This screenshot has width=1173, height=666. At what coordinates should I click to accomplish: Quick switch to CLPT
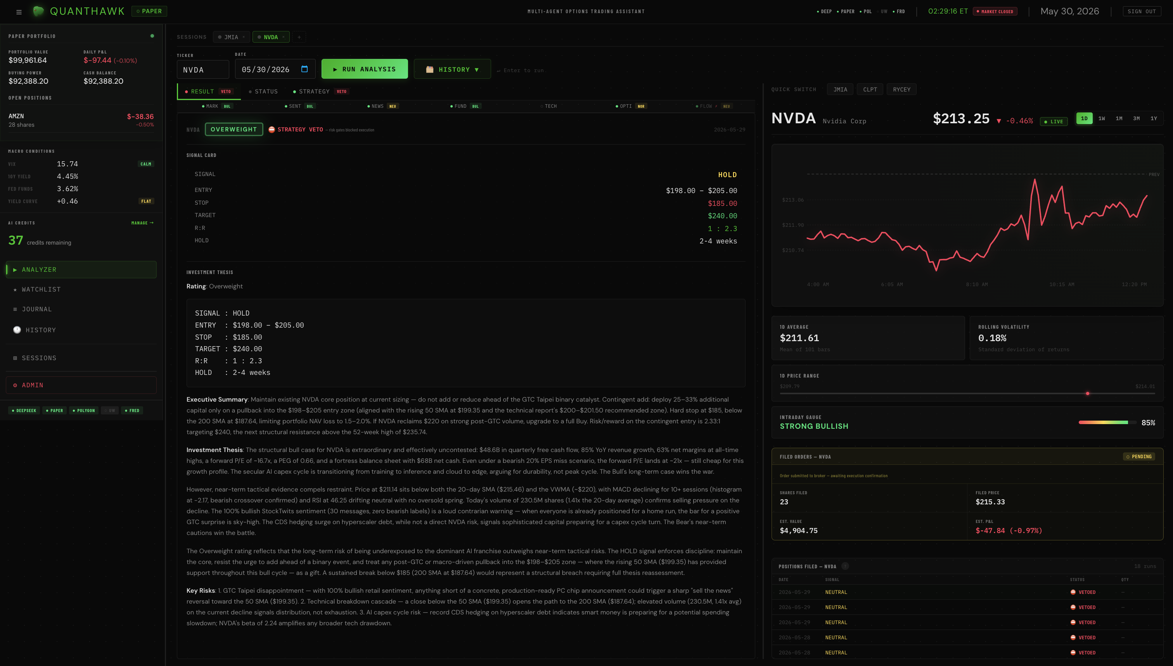[x=870, y=90]
